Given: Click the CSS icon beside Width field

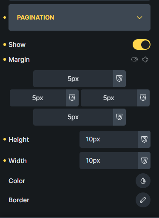Looking at the screenshot, I should coord(144,161).
